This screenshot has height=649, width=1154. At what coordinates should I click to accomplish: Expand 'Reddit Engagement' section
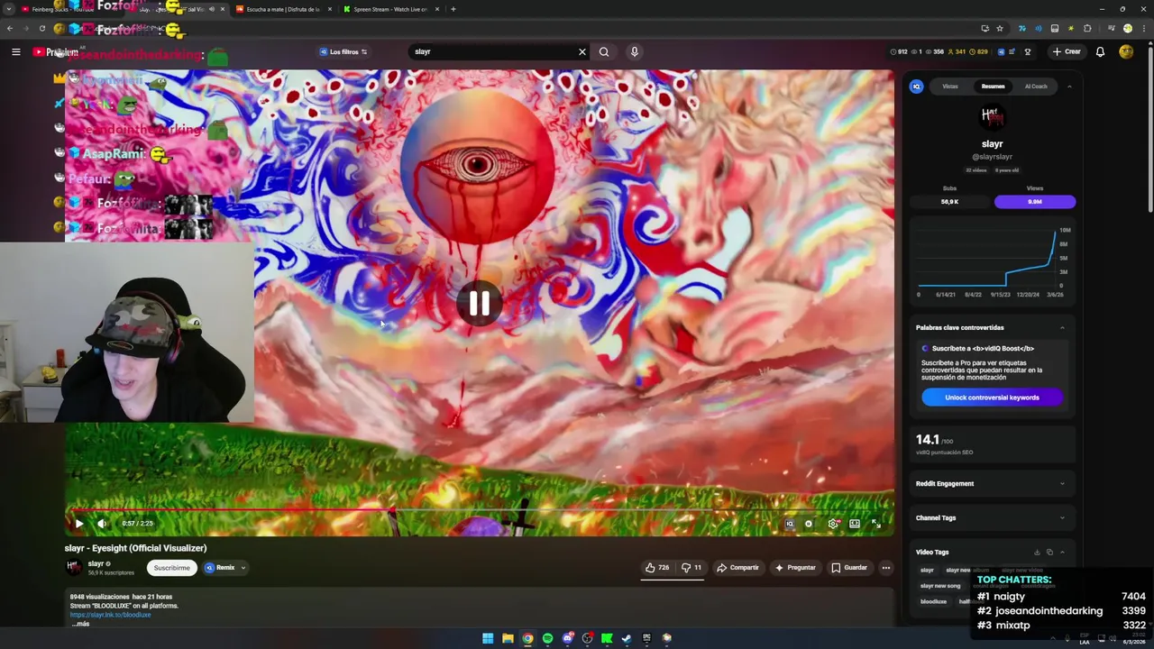pyautogui.click(x=992, y=484)
